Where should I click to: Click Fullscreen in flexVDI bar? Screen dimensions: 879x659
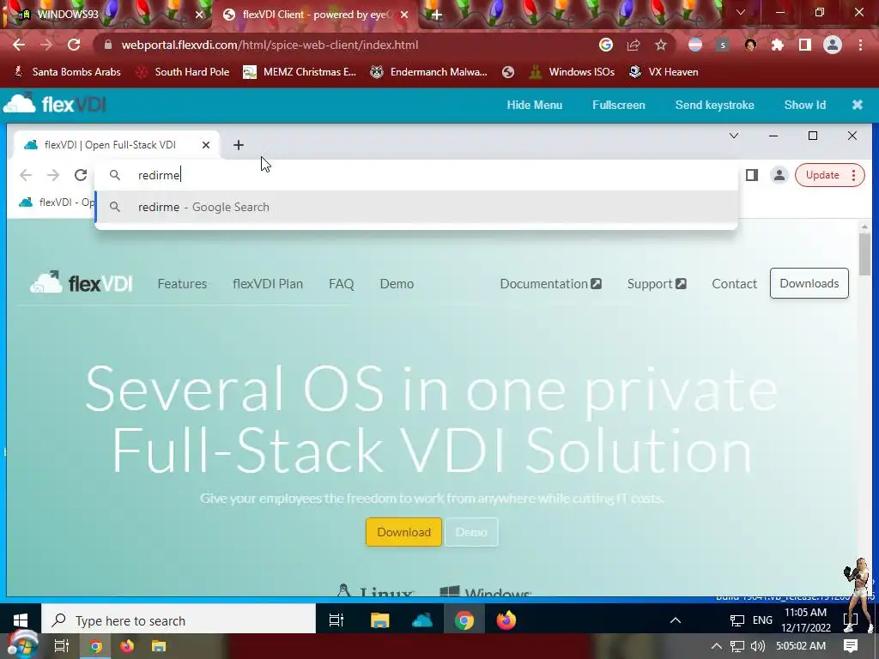[x=618, y=105]
